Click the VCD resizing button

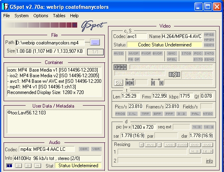coord(170,145)
